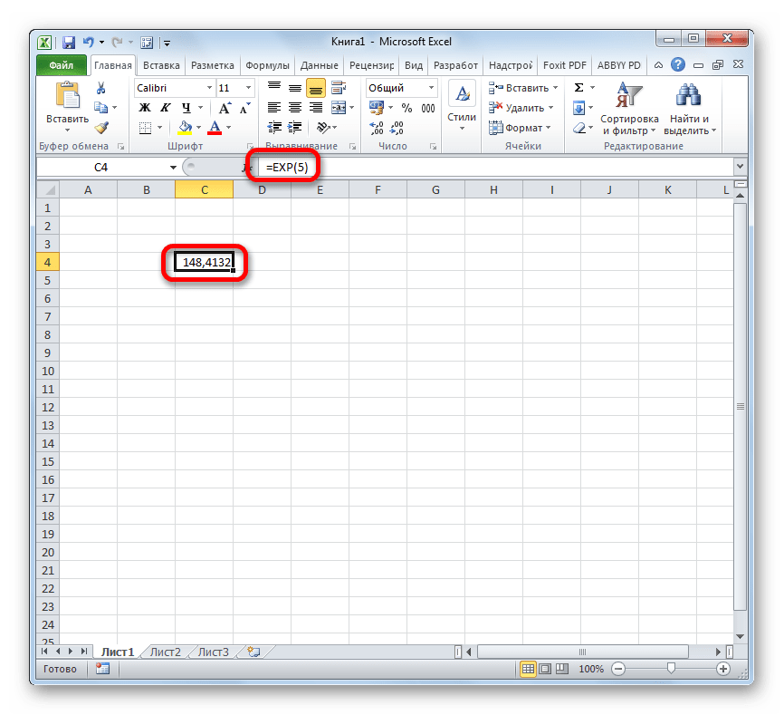Open the Name Box dropdown for C4
784x715 pixels.
173,168
